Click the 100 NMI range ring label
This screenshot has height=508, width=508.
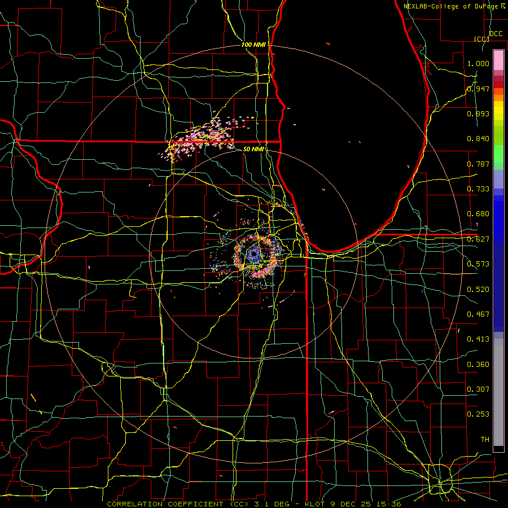253,45
